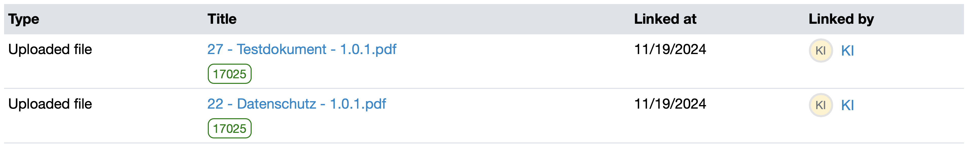Open the 22 - Datenschutz - 1.0.1.pdf link
Image resolution: width=969 pixels, height=146 pixels.
296,104
